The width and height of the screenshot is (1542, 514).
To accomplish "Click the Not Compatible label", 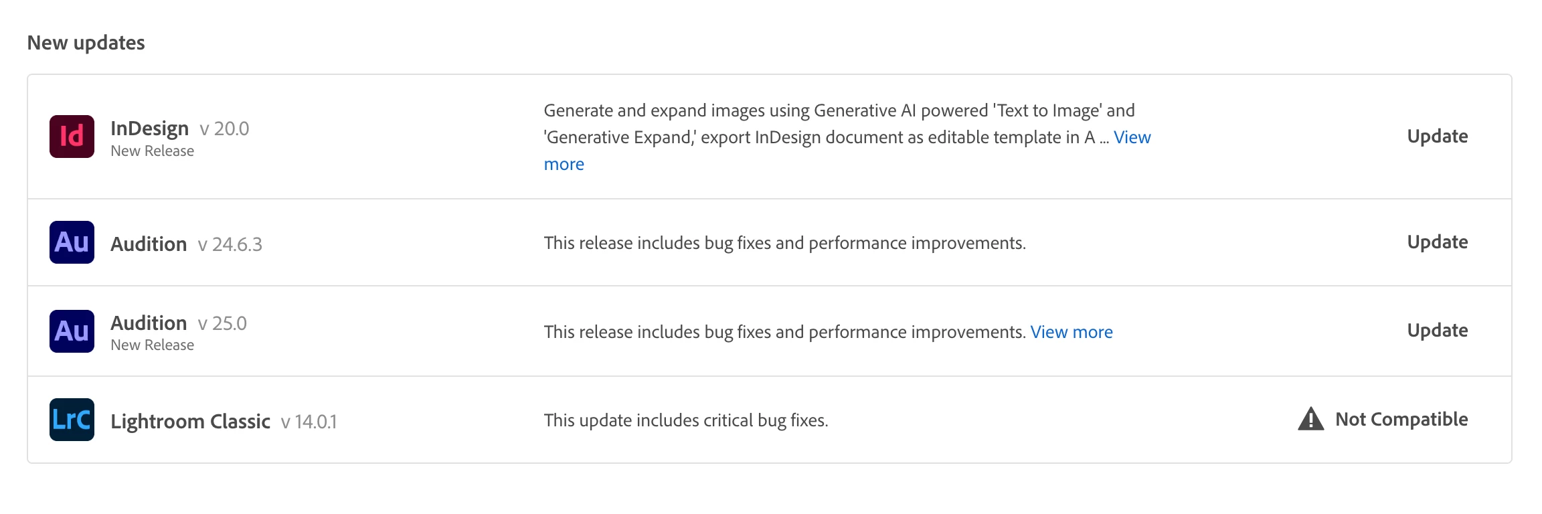I will coord(1401,420).
